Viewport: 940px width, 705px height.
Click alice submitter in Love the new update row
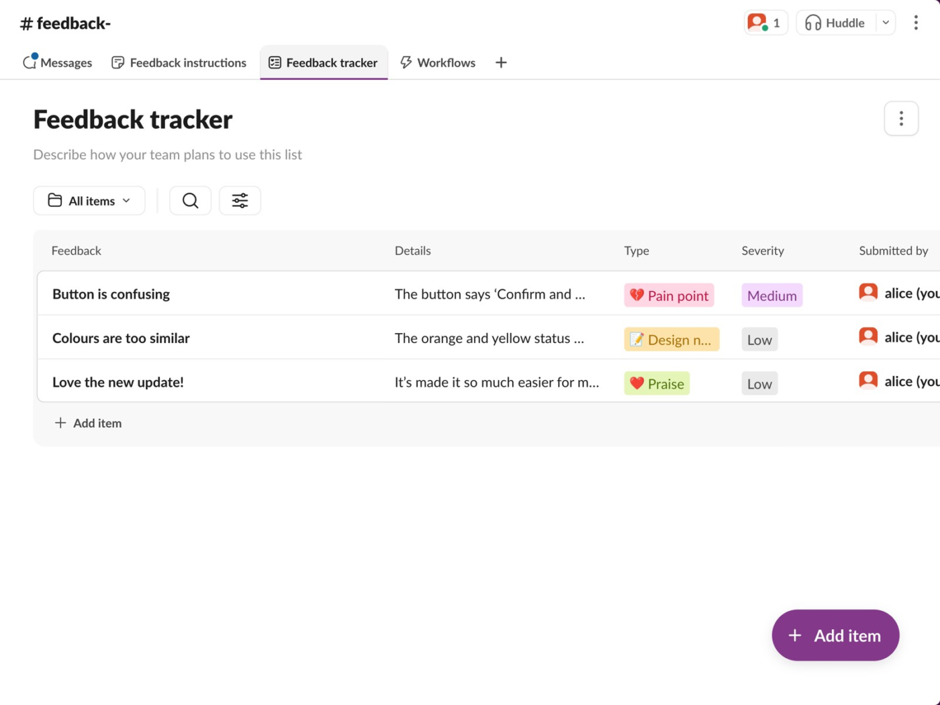(x=900, y=381)
